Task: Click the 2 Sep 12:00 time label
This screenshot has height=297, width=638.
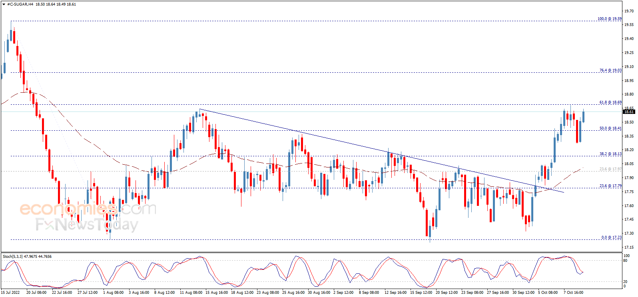Action: click(x=343, y=293)
